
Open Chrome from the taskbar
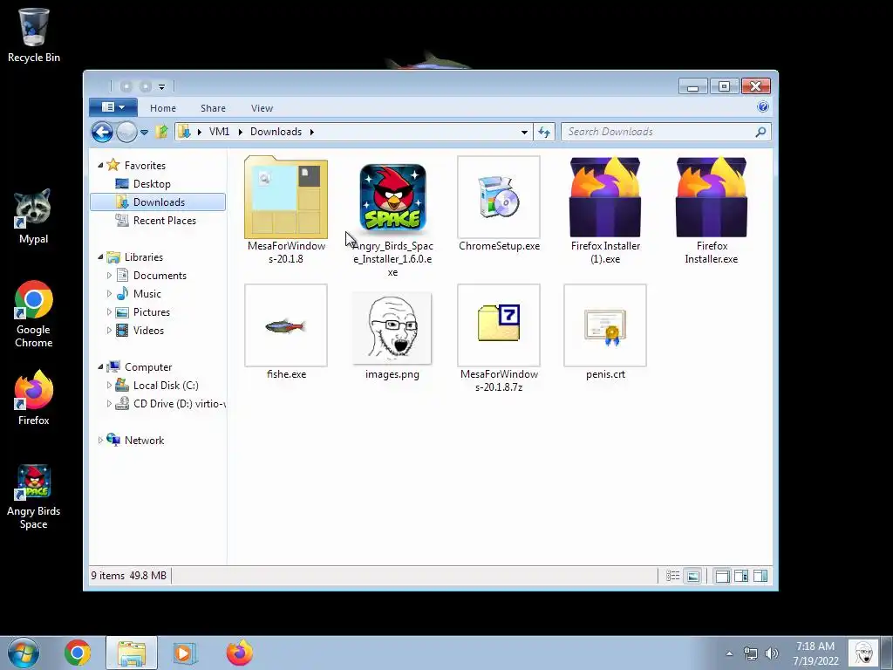click(x=78, y=653)
